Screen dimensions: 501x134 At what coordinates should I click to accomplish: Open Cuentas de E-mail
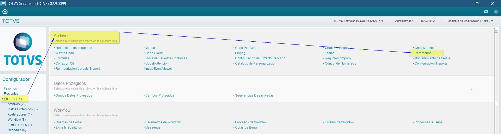[69, 122]
